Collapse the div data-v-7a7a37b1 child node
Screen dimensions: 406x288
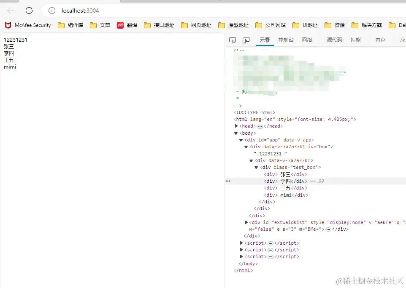point(251,161)
